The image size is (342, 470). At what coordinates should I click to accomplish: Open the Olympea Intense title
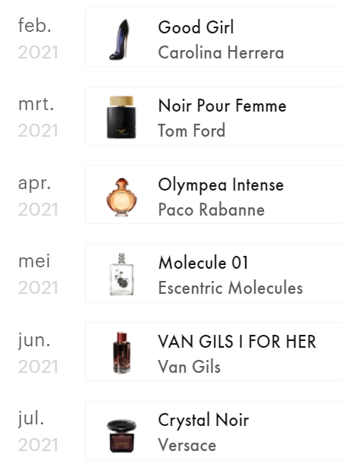(221, 185)
